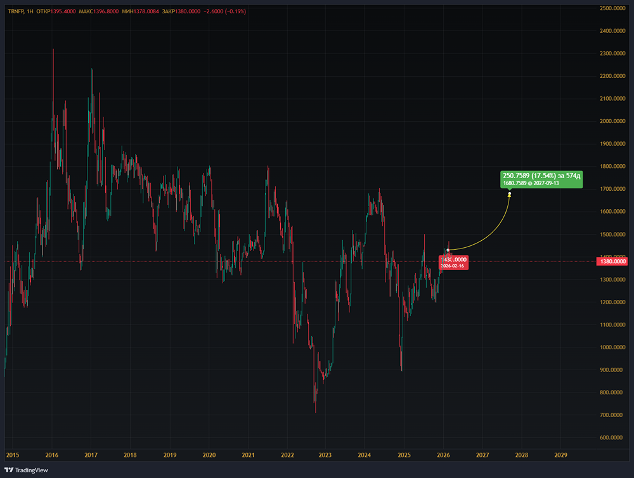Click the 800.0000 price axis label

tap(611, 392)
